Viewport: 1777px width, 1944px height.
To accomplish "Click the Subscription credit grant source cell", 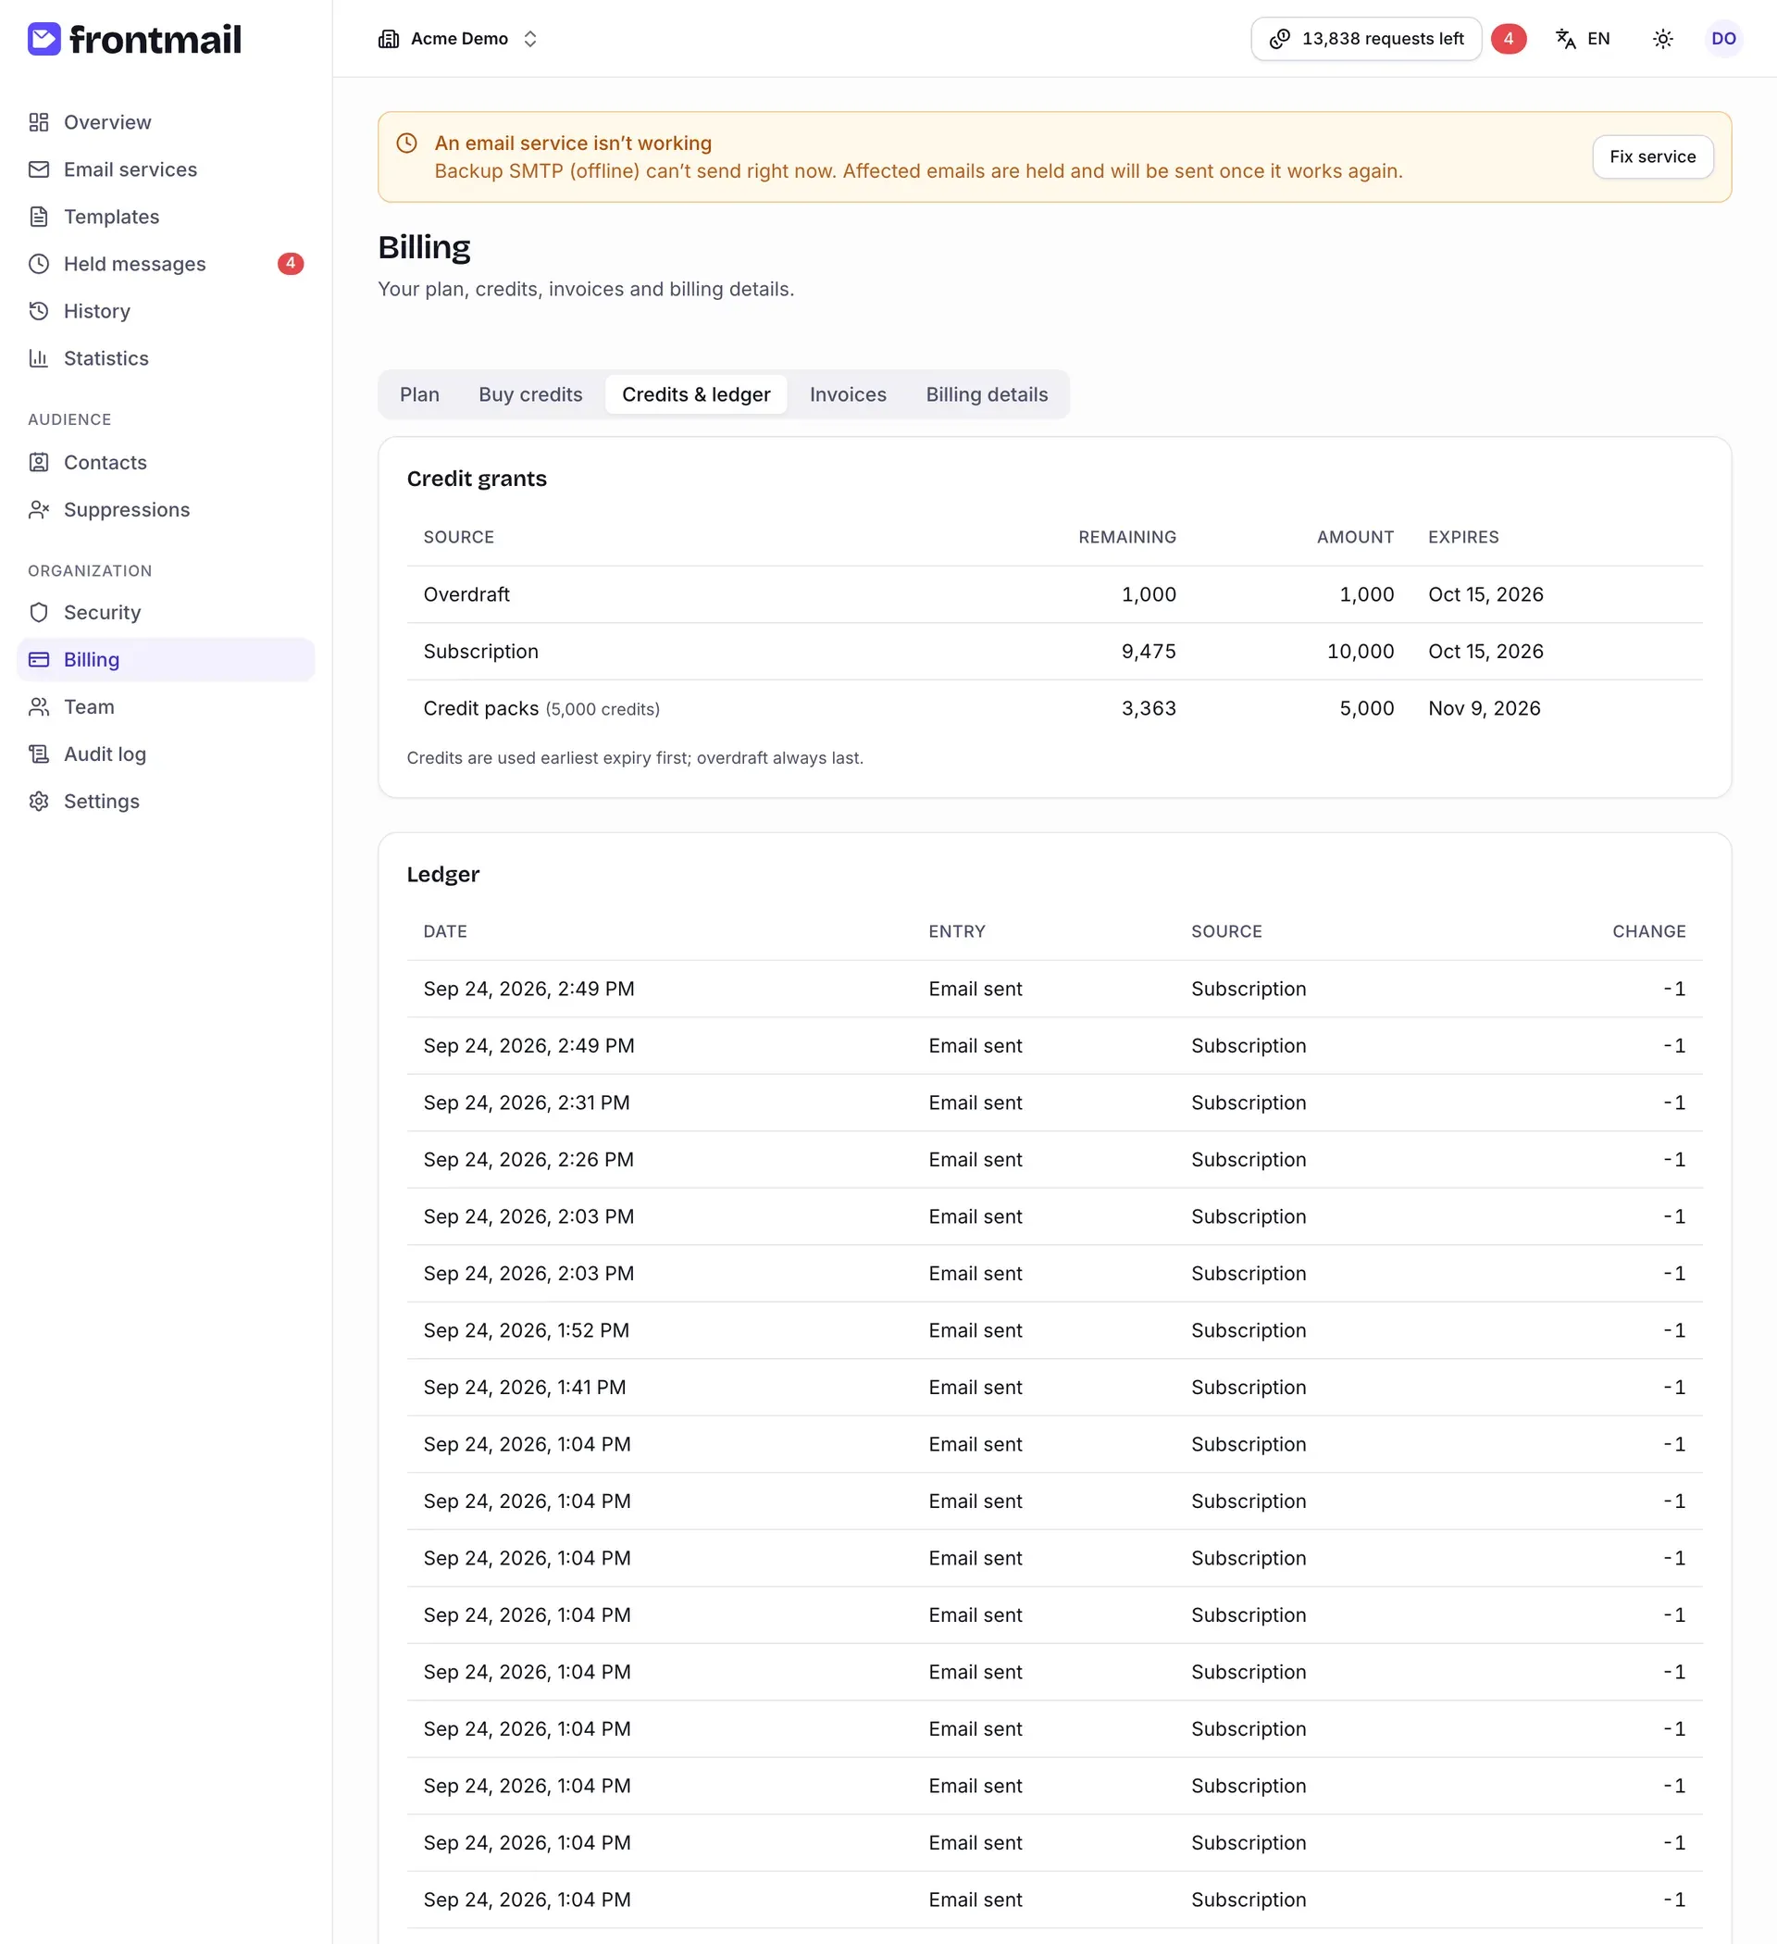I will 480,652.
